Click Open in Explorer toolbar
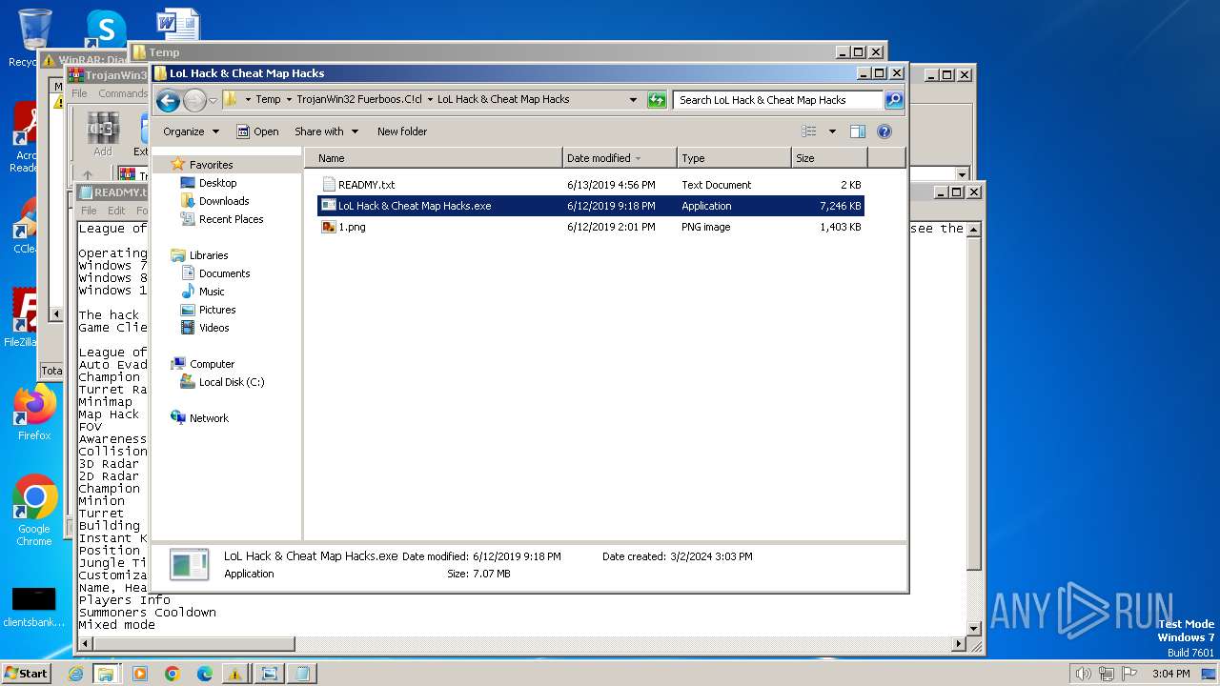 (257, 131)
